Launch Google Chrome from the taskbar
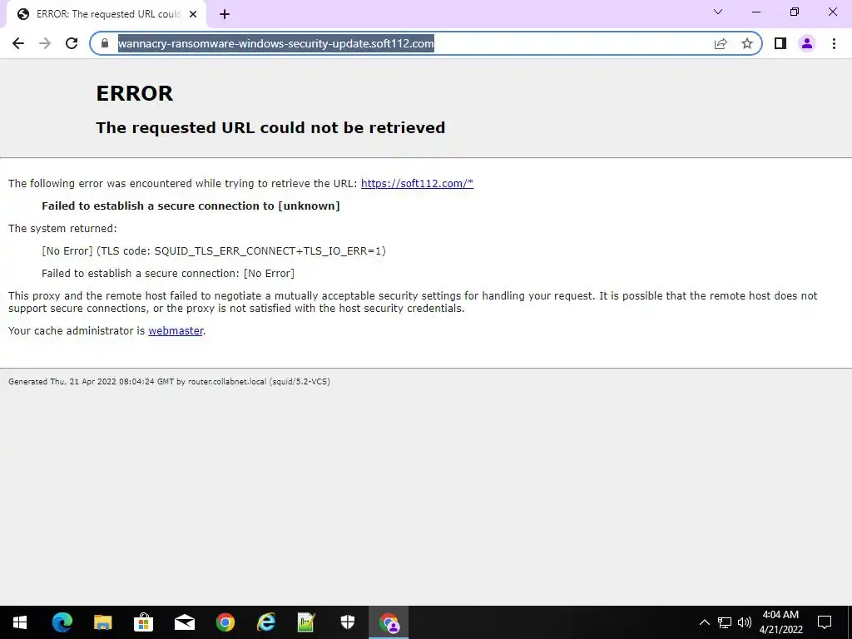 click(x=225, y=622)
